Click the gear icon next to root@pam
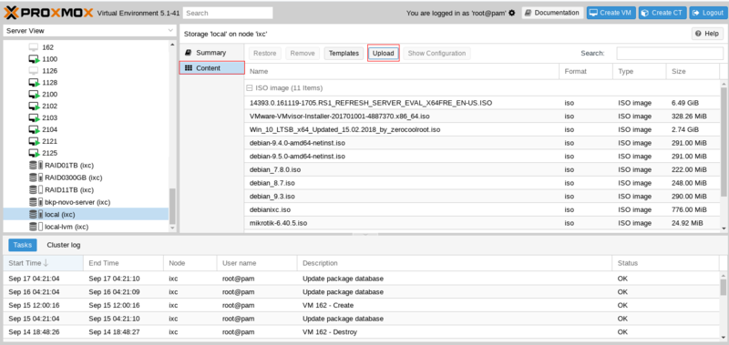This screenshot has width=729, height=345. pos(512,13)
